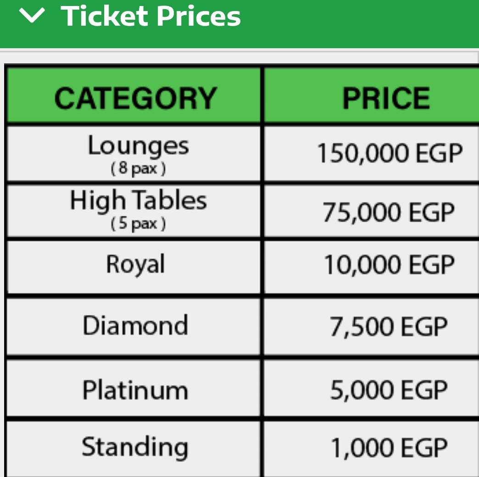Select the PRICE column header

[x=372, y=95]
